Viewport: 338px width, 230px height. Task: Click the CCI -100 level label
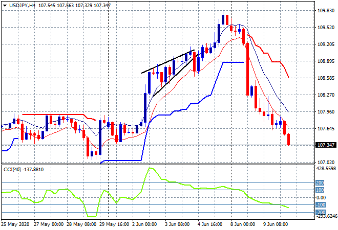tap(321, 204)
